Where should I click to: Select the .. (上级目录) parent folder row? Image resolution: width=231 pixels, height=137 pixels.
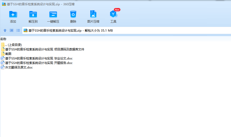11,45
